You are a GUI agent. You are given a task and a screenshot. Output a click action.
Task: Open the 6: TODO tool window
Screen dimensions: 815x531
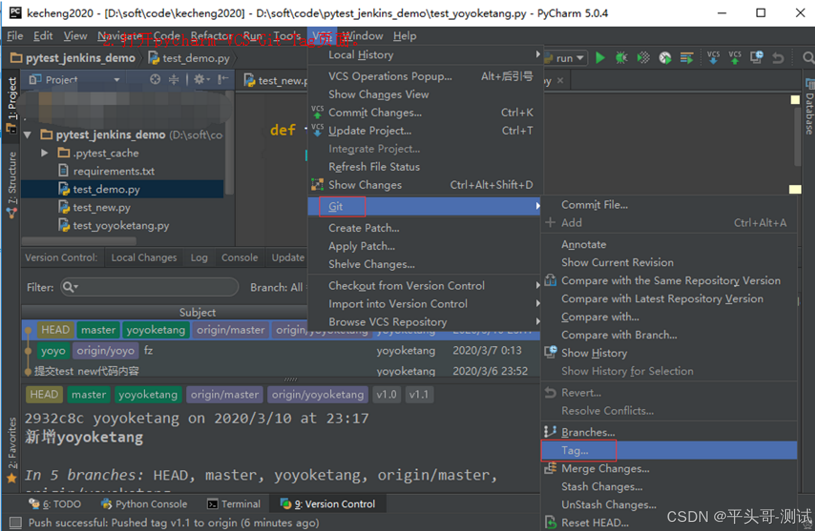click(59, 504)
